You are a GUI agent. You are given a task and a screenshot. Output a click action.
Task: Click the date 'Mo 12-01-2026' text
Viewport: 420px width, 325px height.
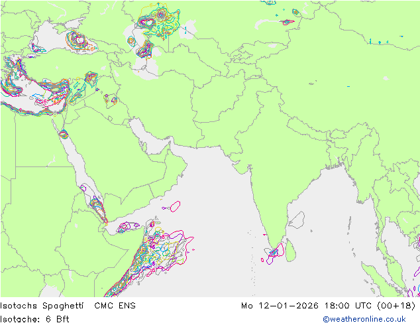click(x=280, y=305)
